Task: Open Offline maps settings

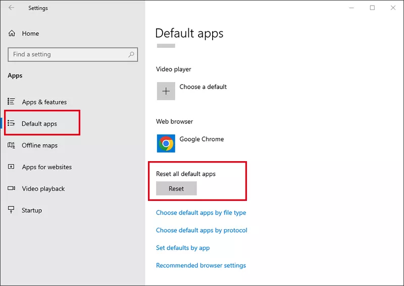Action: tap(40, 146)
